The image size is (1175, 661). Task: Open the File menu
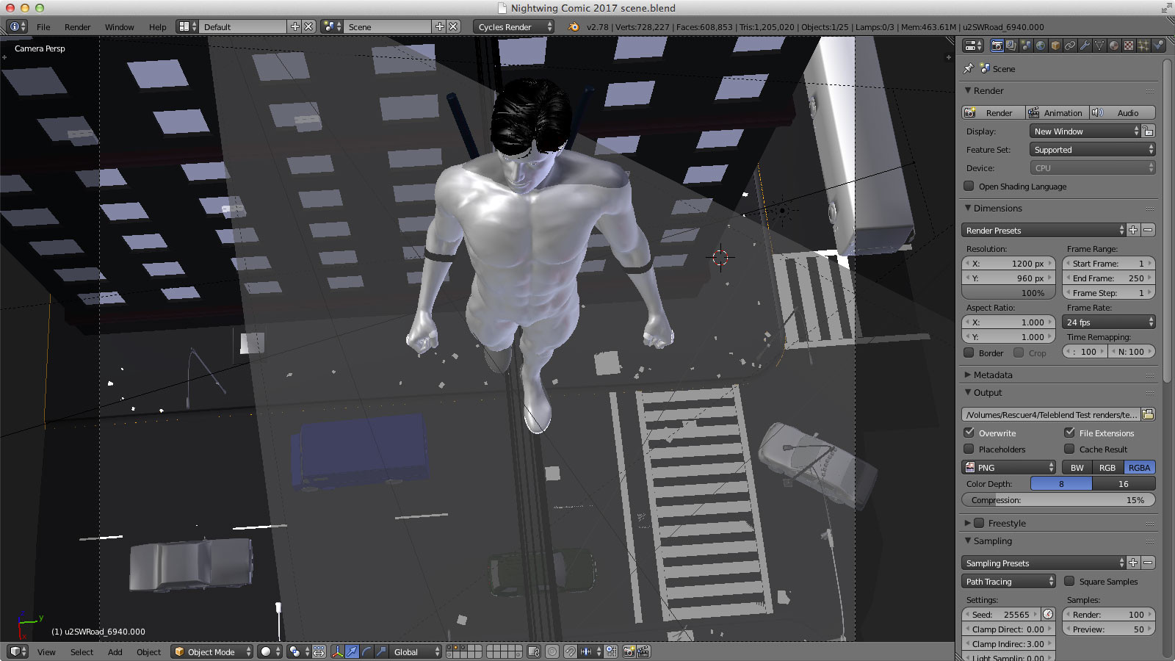point(43,26)
